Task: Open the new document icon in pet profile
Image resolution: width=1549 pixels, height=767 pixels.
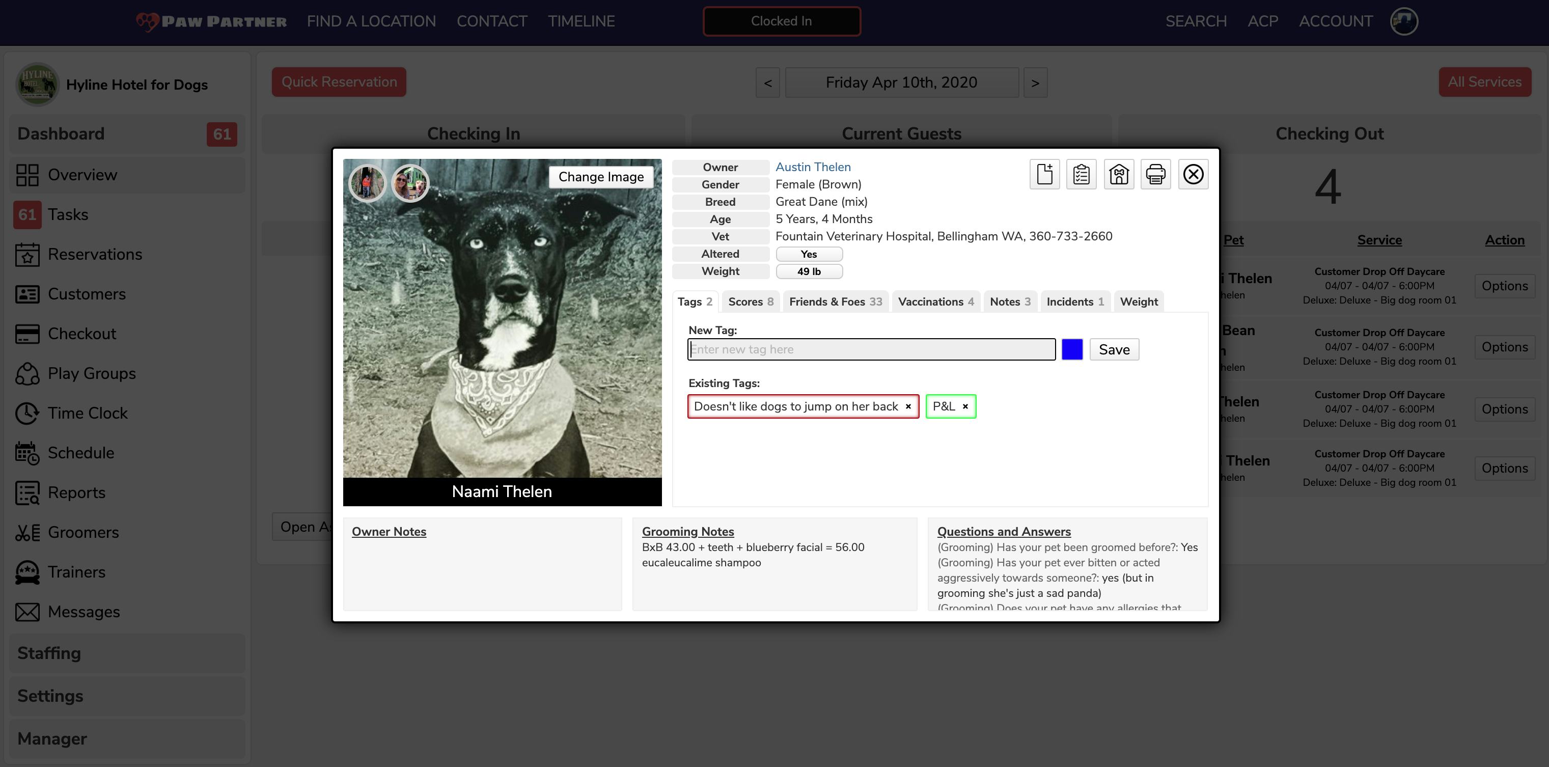Action: (x=1044, y=174)
